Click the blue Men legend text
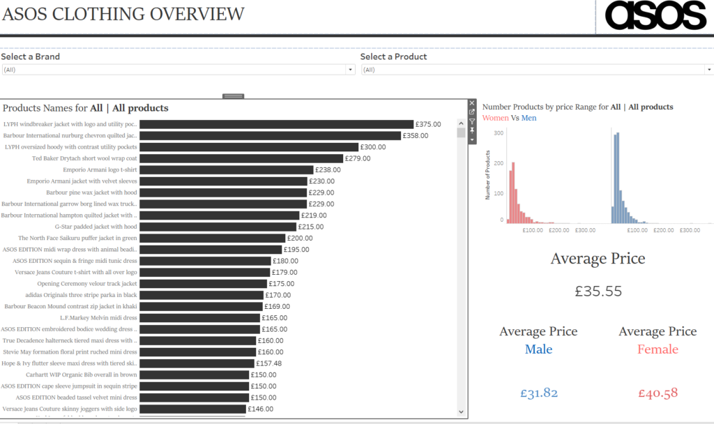Viewport: 714px width, 424px height. click(529, 118)
